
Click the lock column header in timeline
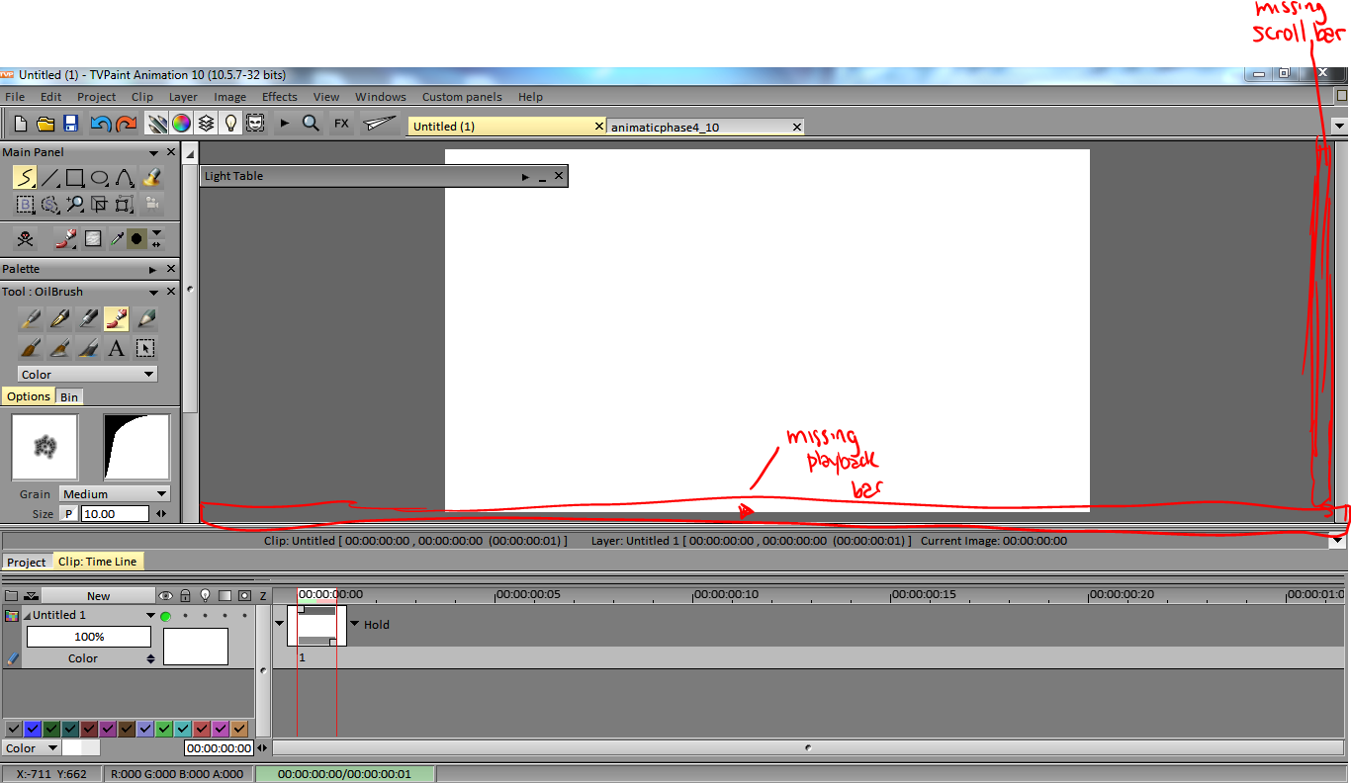[185, 596]
